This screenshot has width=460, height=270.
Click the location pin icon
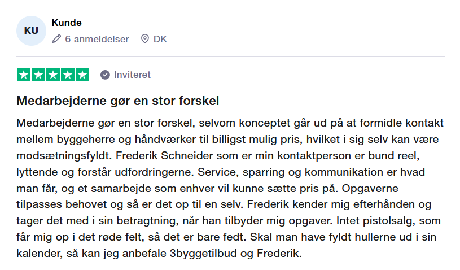144,39
